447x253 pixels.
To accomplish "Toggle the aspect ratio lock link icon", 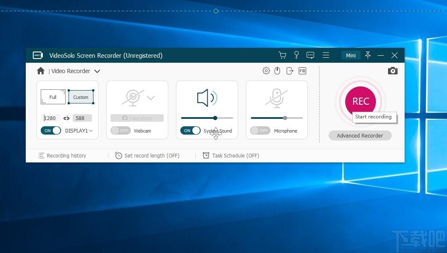I will click(x=66, y=118).
